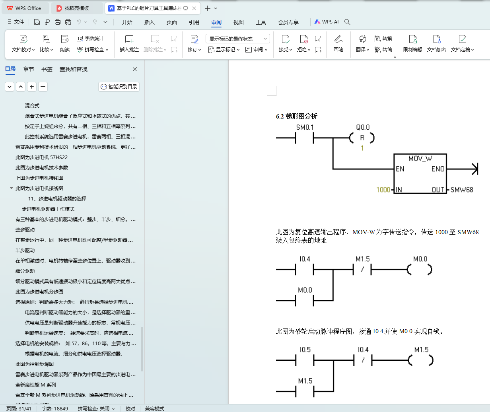Click the search magnifier icon in ribbon bar
This screenshot has height=412, width=490.
click(x=347, y=22)
